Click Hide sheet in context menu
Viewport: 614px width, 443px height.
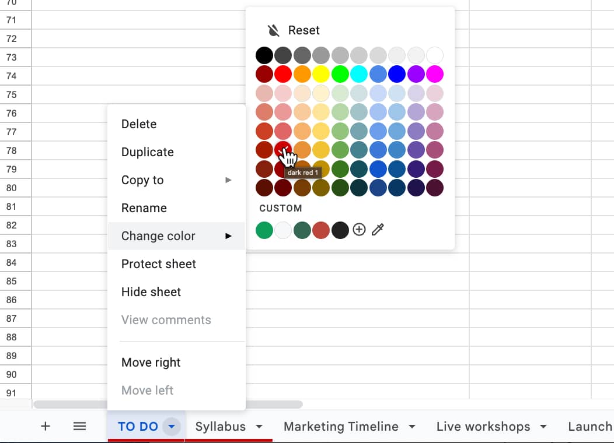pos(151,292)
